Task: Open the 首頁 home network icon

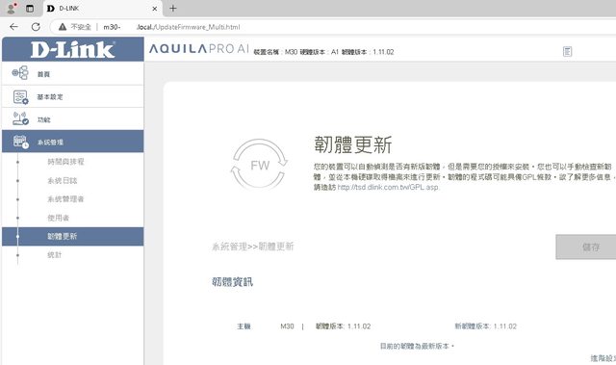Action: [20, 73]
